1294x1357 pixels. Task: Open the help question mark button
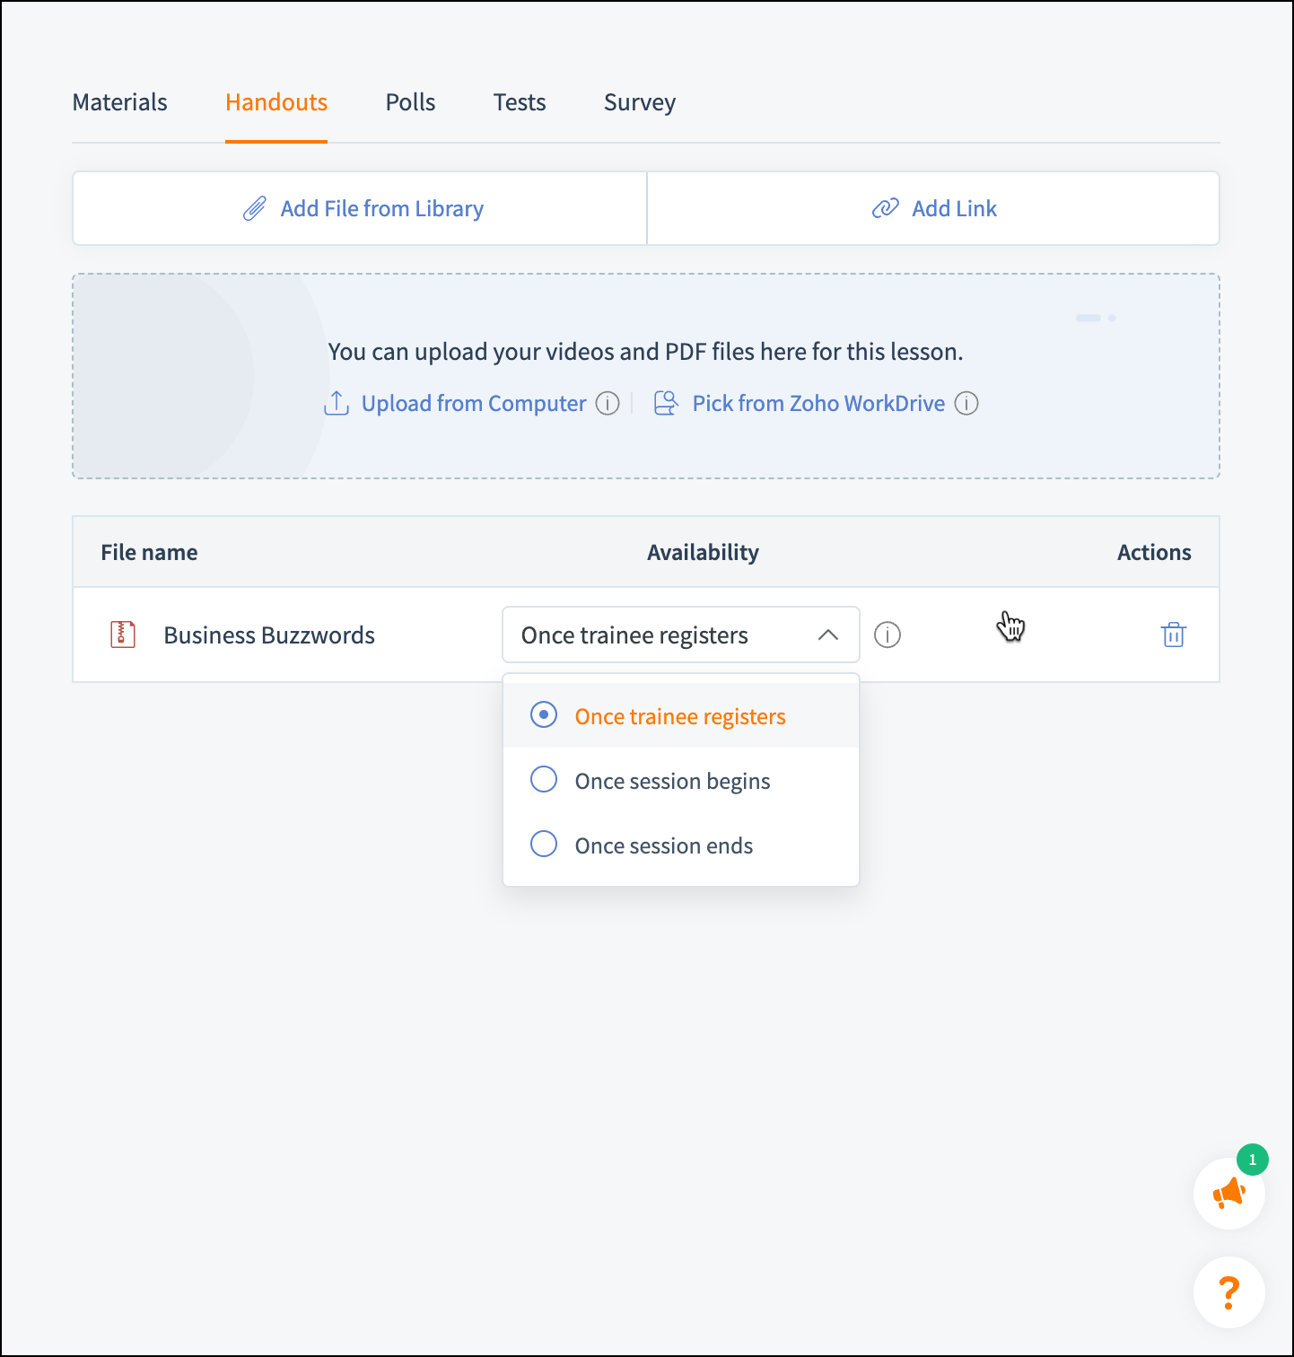coord(1228,1292)
